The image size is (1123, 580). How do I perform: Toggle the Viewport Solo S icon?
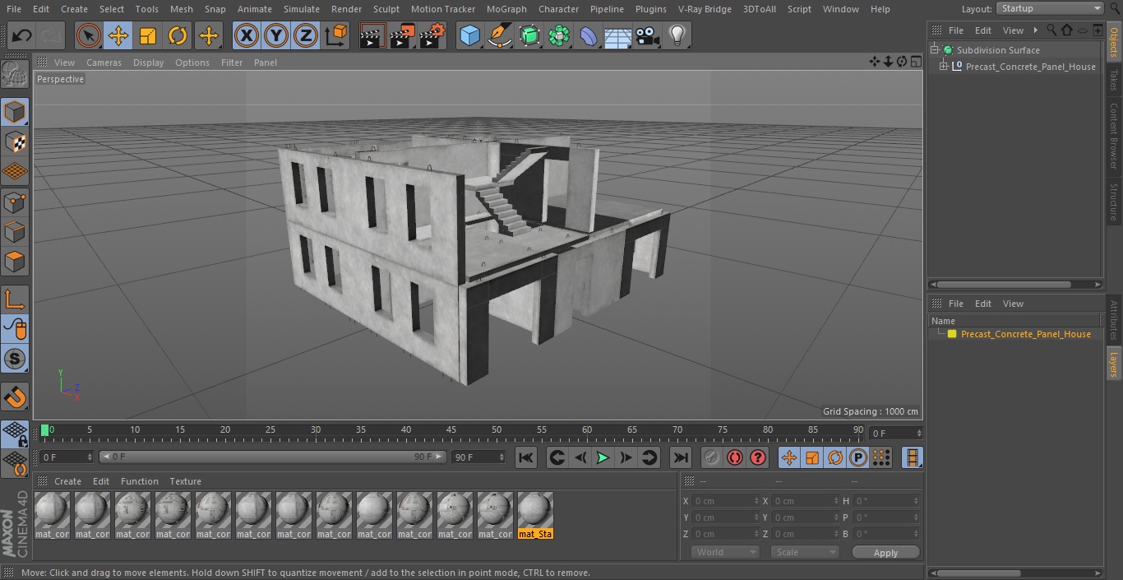[x=15, y=360]
